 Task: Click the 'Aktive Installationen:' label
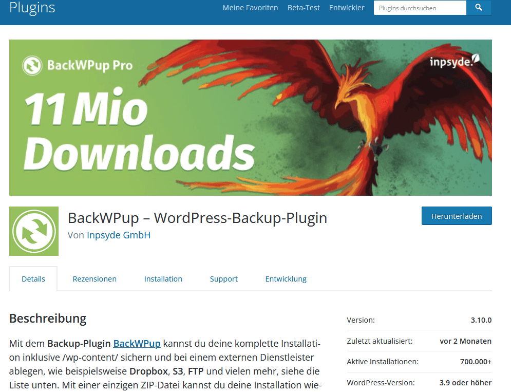(383, 362)
